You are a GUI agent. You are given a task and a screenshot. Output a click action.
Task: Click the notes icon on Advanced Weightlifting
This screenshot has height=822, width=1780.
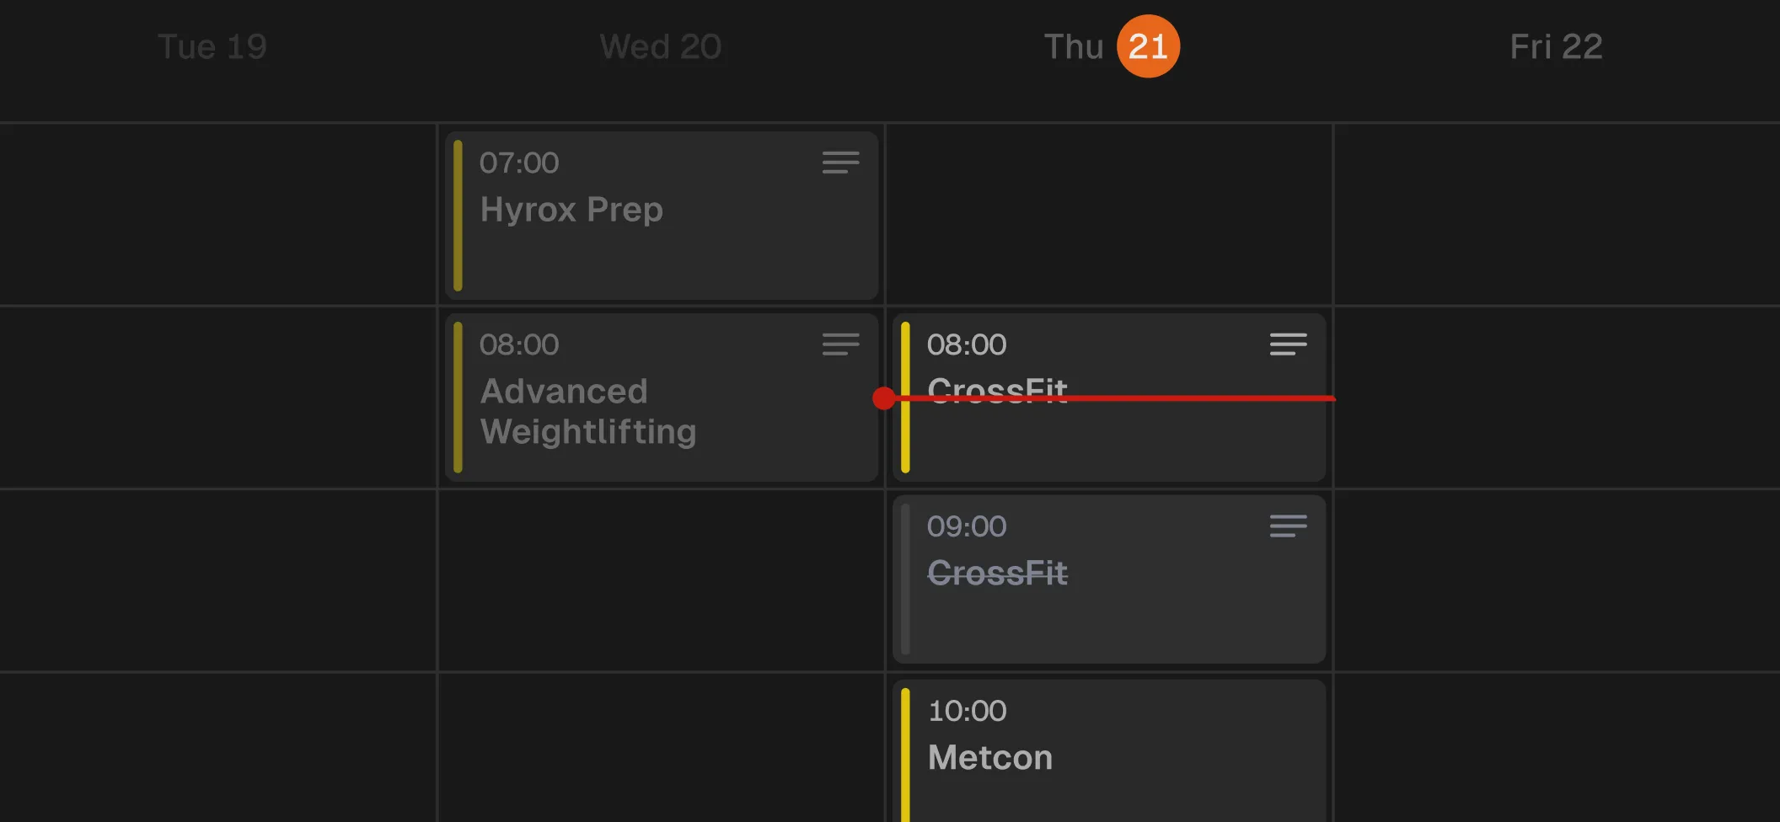(840, 344)
